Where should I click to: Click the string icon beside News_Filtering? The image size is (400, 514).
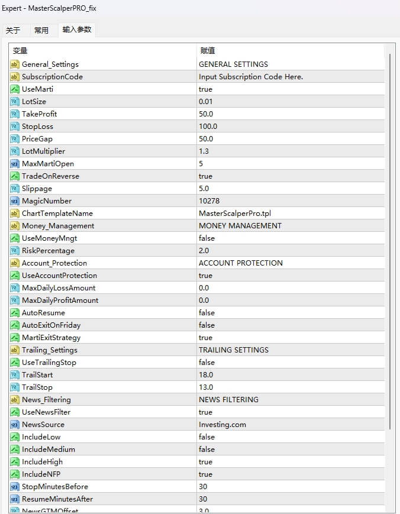(x=15, y=399)
